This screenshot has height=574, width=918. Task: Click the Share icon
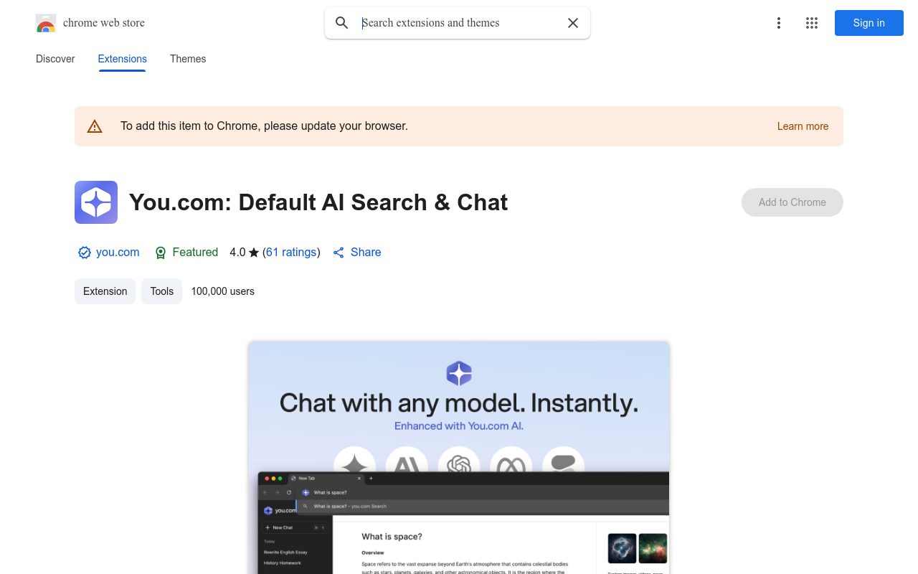339,253
